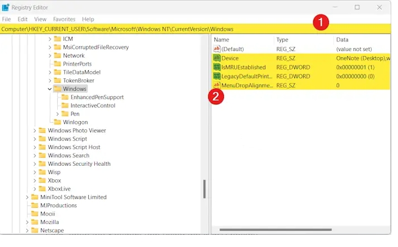
Task: Click the (Default) string value icon
Action: coord(217,49)
